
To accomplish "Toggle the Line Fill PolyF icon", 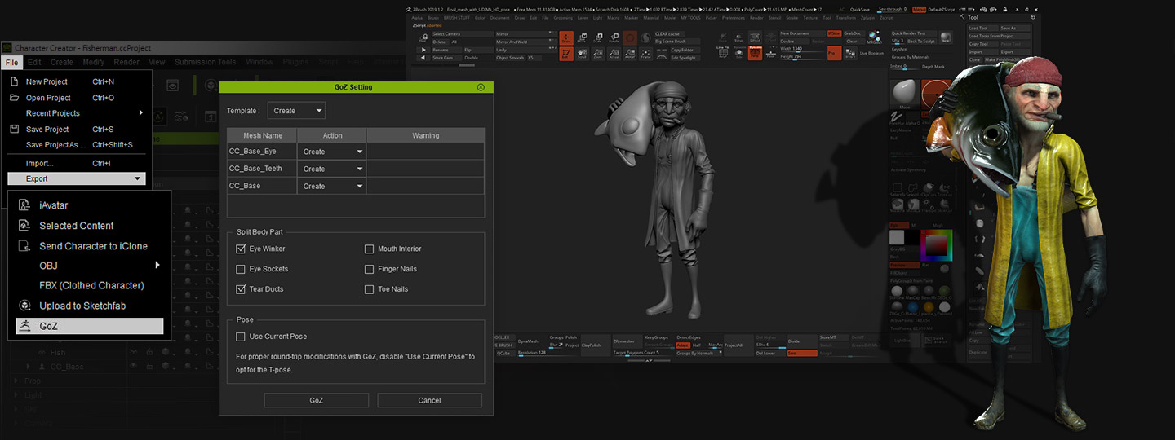I will point(723,53).
